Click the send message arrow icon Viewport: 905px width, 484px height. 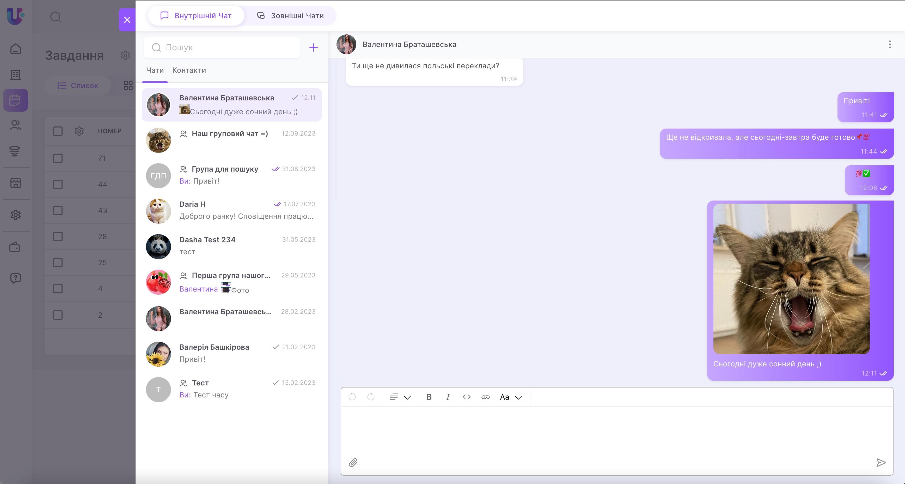881,462
